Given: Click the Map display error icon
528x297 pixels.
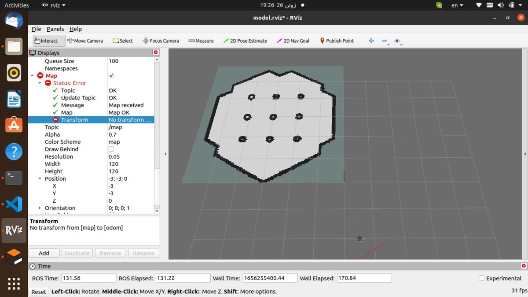Looking at the screenshot, I should [40, 76].
